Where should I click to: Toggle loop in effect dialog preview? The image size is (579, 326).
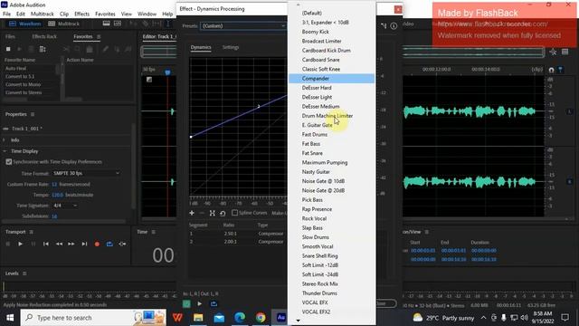click(214, 304)
